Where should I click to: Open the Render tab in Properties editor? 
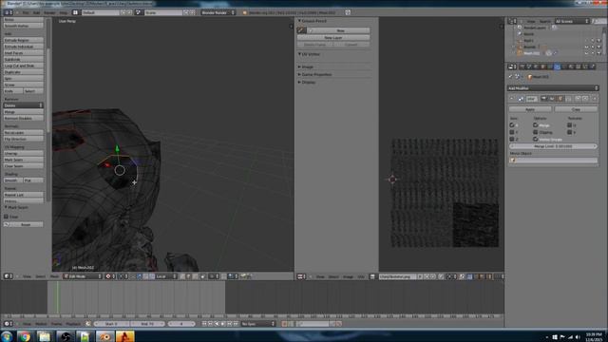(x=522, y=66)
